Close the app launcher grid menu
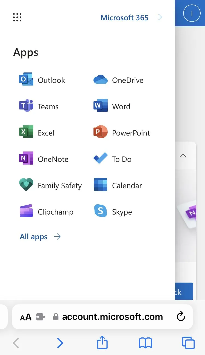 [x=17, y=18]
